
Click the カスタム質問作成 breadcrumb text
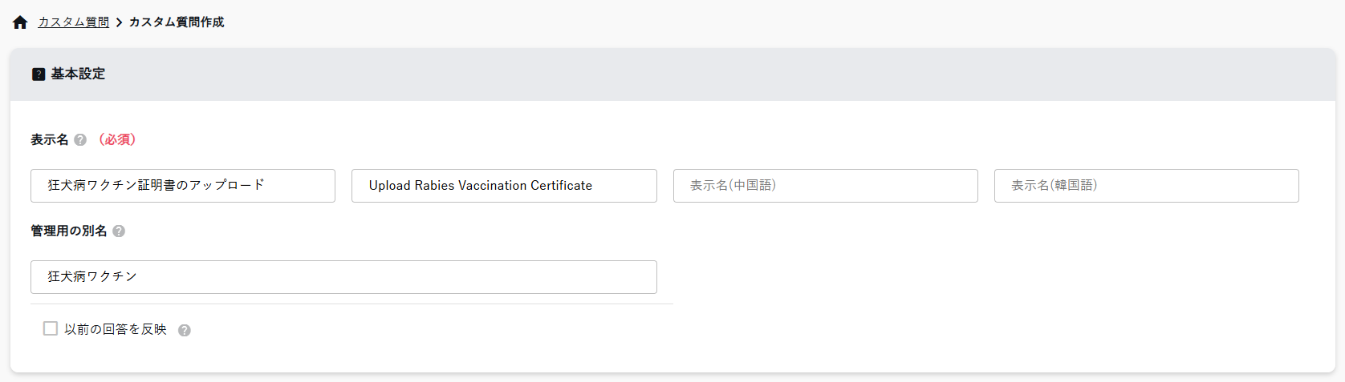[x=177, y=22]
